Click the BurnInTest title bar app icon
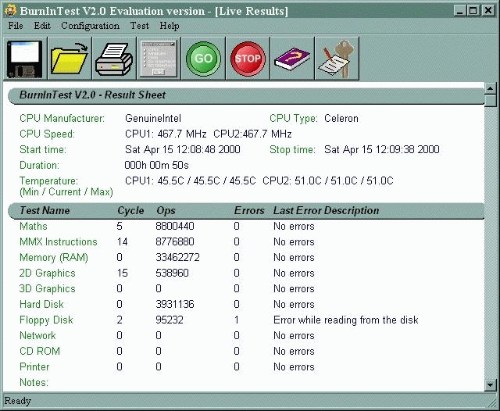500x411 pixels. [10, 10]
